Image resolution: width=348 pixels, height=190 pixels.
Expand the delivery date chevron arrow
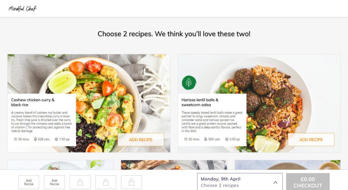tap(275, 183)
